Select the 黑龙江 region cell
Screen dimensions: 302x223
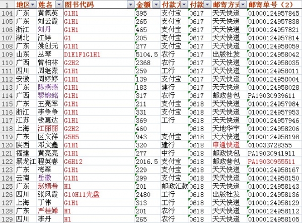(x=25, y=161)
